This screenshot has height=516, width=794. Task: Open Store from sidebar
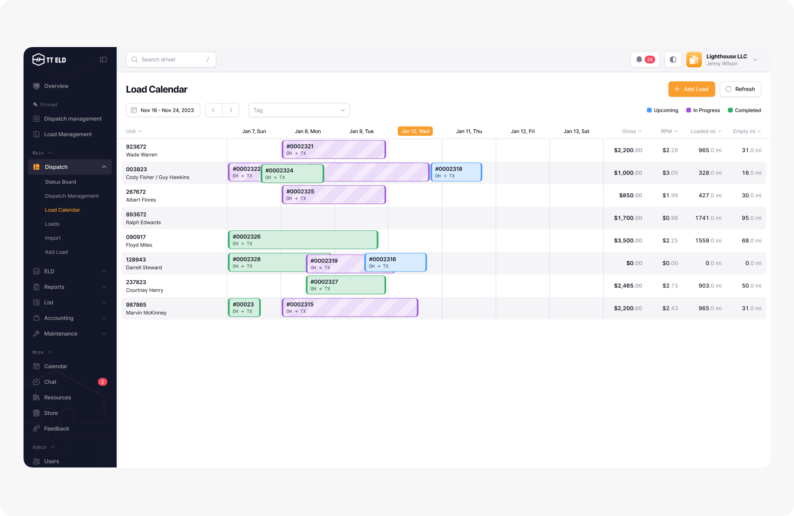click(x=51, y=413)
